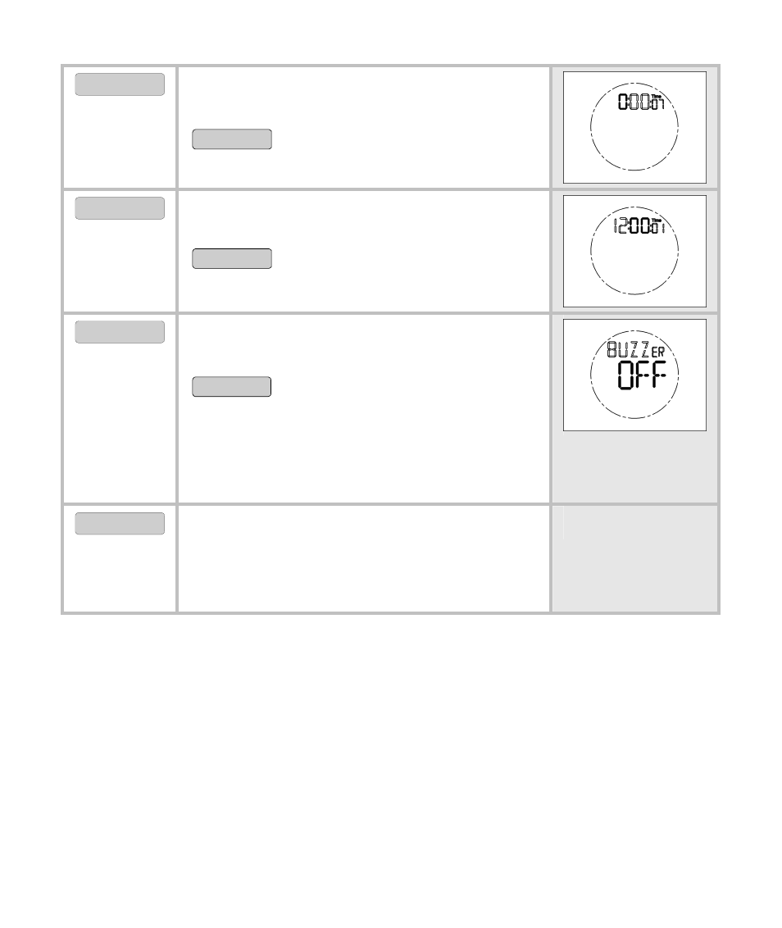Click the empty gray area below the BUZZER image
The width and height of the screenshot is (782, 928).
[634, 466]
